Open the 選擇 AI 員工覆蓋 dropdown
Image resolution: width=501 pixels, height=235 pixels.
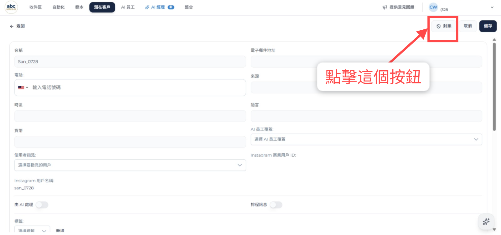tap(366, 139)
